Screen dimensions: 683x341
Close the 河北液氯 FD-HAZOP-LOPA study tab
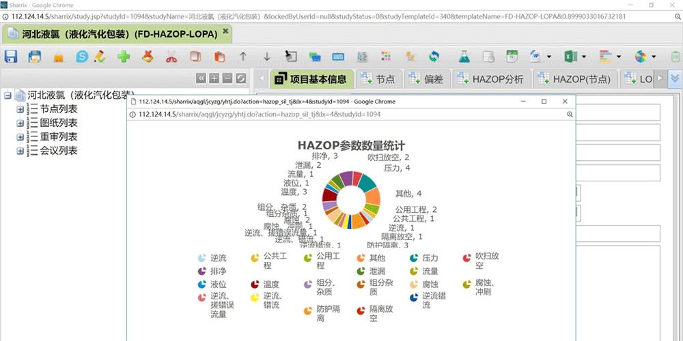tap(225, 31)
